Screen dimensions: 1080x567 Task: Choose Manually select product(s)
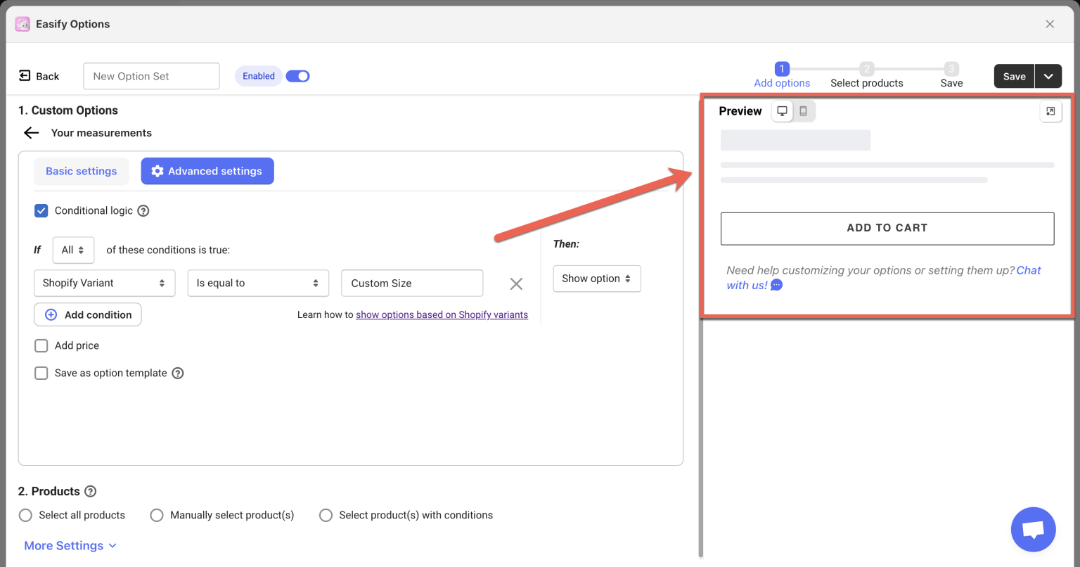click(157, 515)
